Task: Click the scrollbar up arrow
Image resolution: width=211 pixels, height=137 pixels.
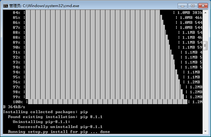Action: (x=205, y=13)
